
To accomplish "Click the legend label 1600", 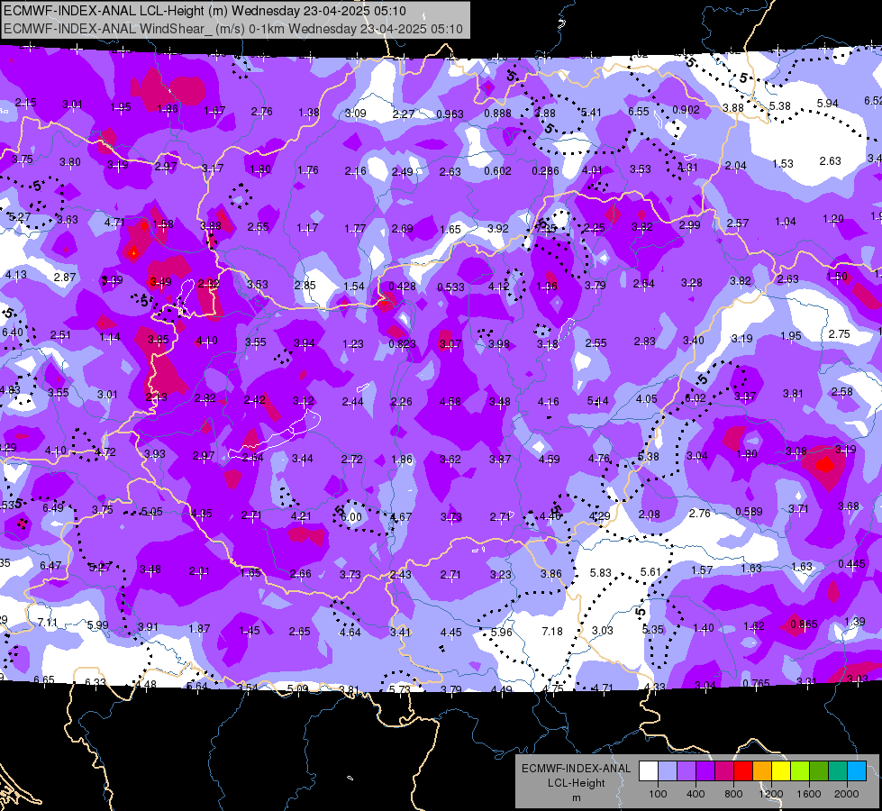I will pos(809,794).
